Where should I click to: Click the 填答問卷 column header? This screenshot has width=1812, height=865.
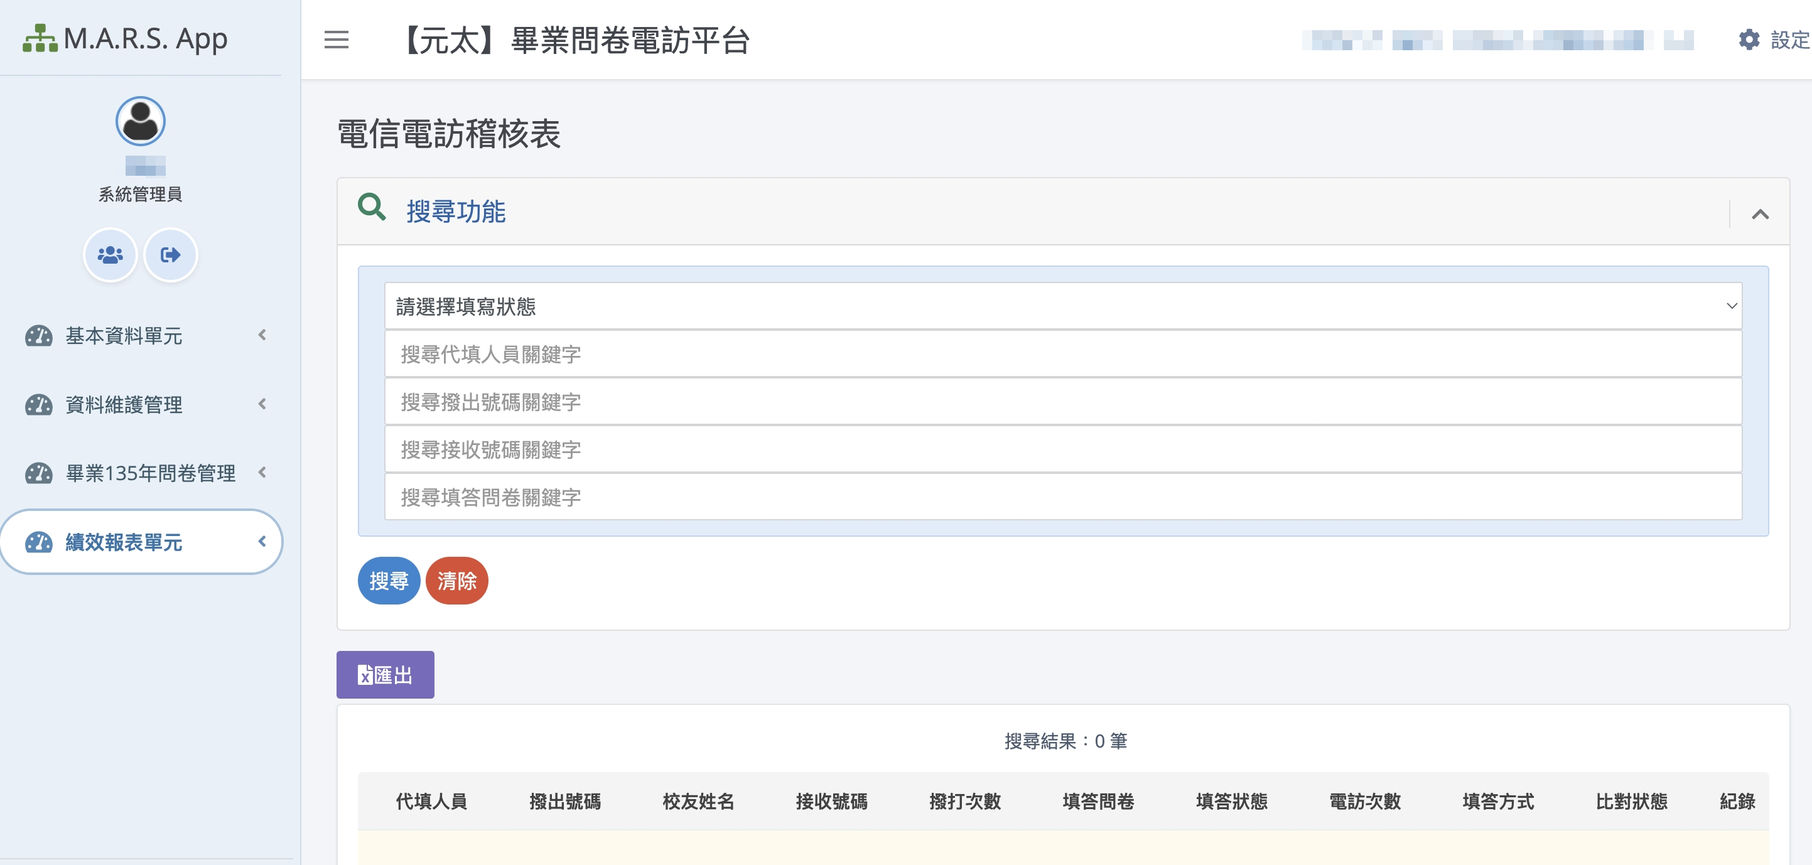pyautogui.click(x=1098, y=801)
